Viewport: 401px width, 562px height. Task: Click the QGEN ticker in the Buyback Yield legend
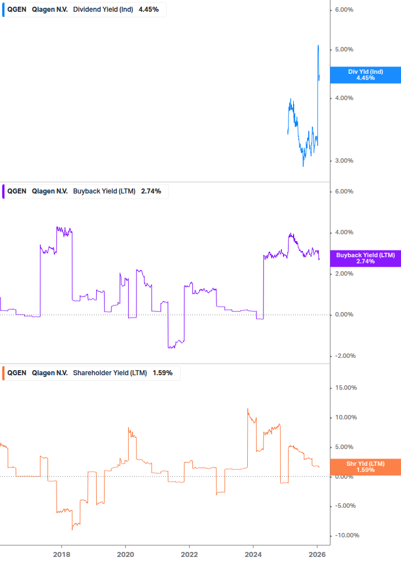point(17,191)
